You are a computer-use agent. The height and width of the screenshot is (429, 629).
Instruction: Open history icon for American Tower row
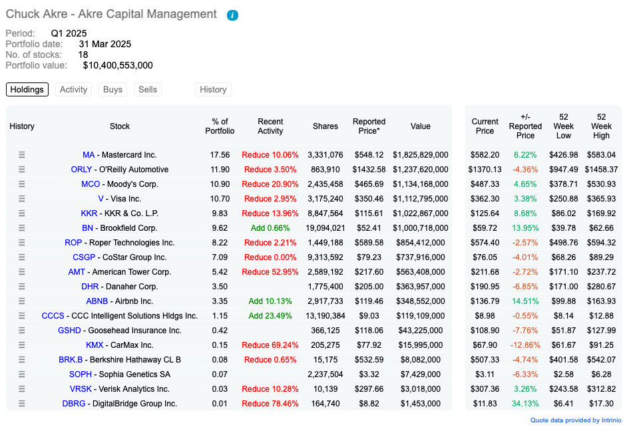point(22,272)
